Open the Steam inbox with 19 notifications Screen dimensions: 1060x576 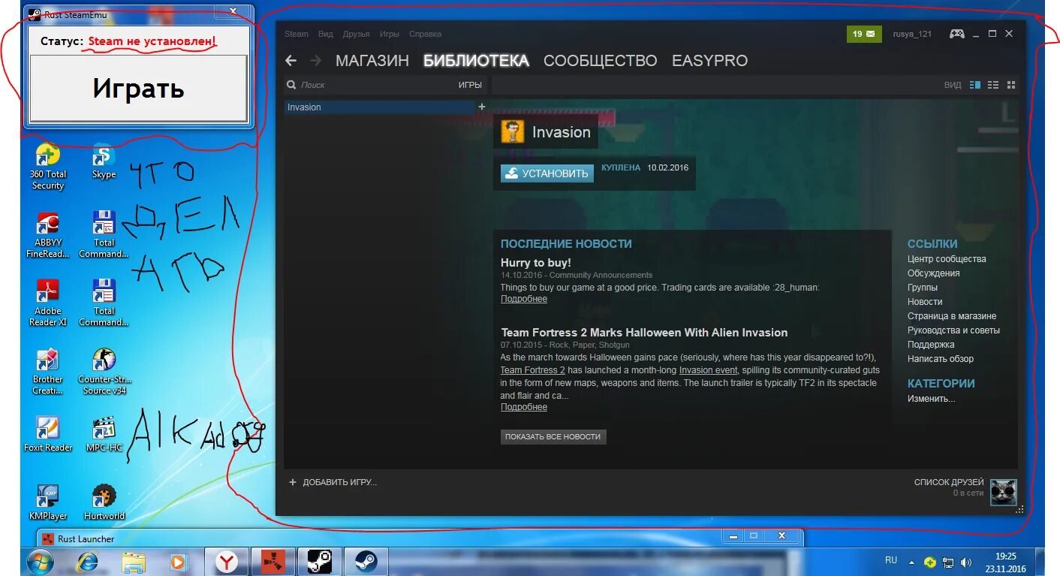pyautogui.click(x=864, y=34)
